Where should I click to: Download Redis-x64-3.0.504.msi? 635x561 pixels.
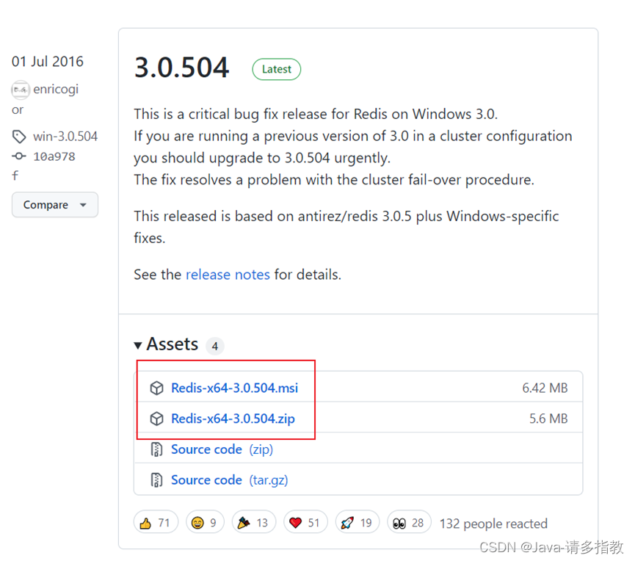tap(234, 388)
